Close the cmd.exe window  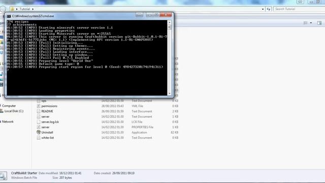(x=166, y=15)
